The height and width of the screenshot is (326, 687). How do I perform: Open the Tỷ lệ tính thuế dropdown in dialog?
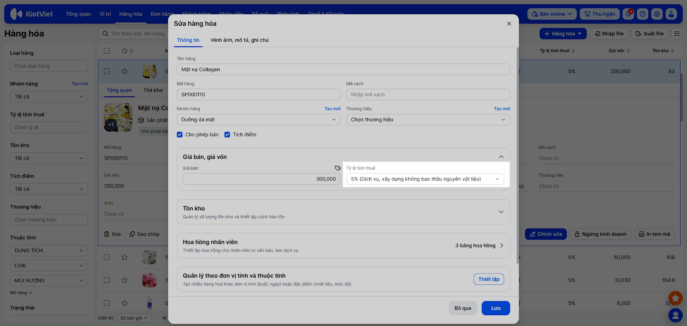coord(425,179)
